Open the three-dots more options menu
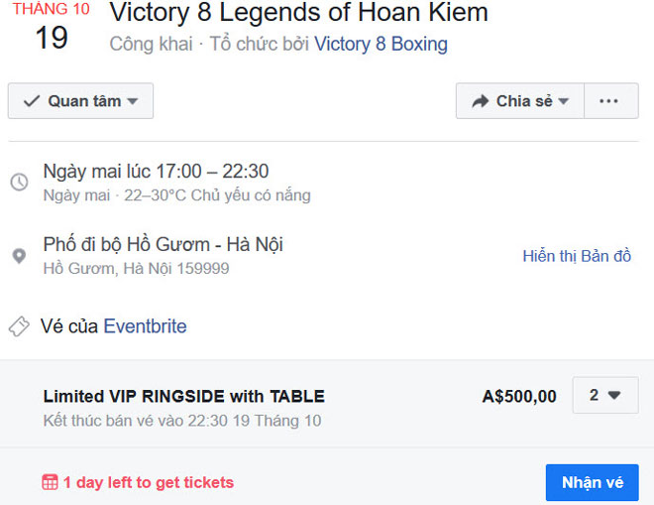Screen dimensions: 654x505 click(x=610, y=101)
